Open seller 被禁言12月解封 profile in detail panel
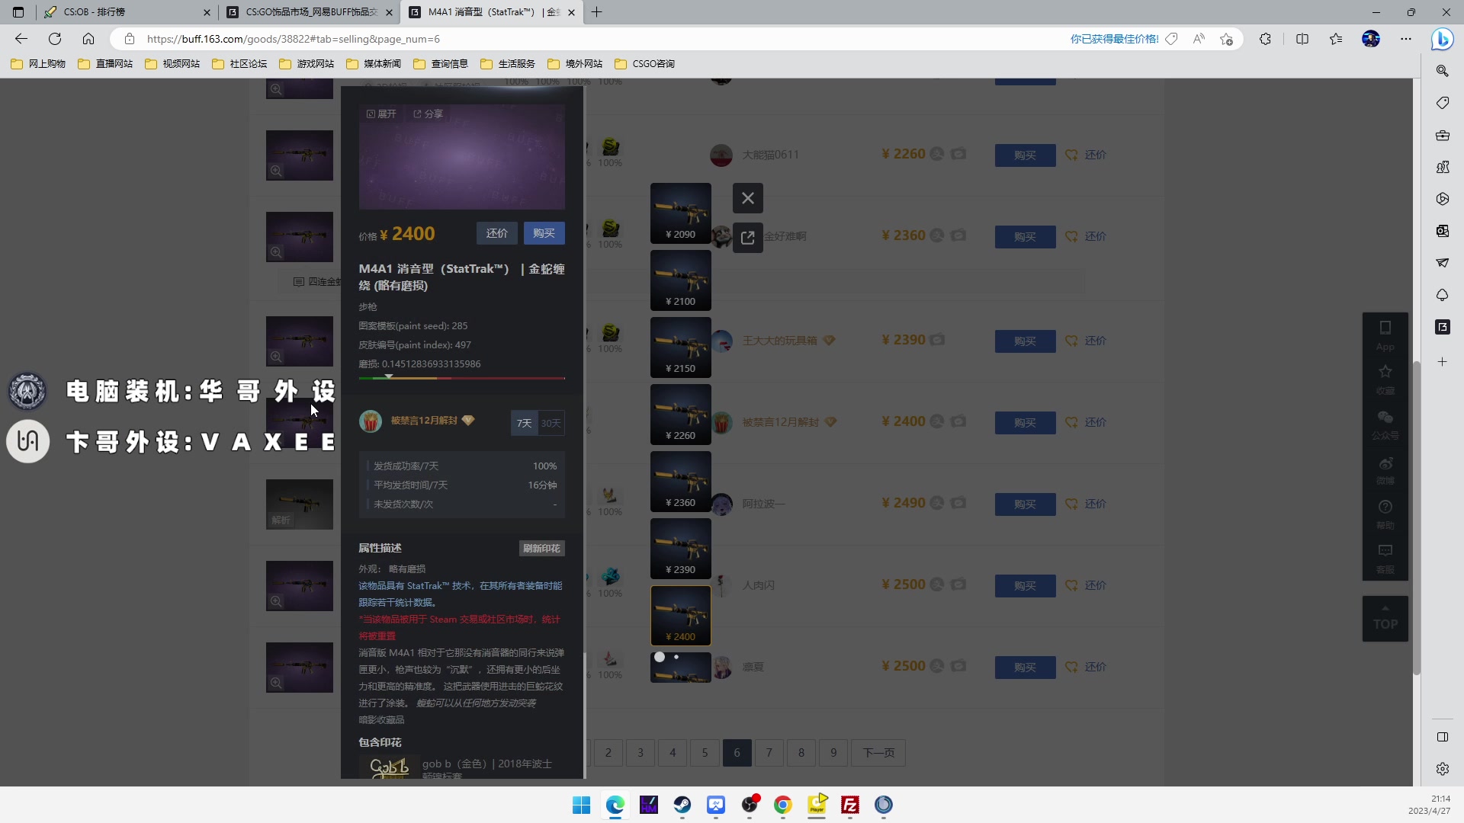This screenshot has height=823, width=1464. tap(424, 421)
